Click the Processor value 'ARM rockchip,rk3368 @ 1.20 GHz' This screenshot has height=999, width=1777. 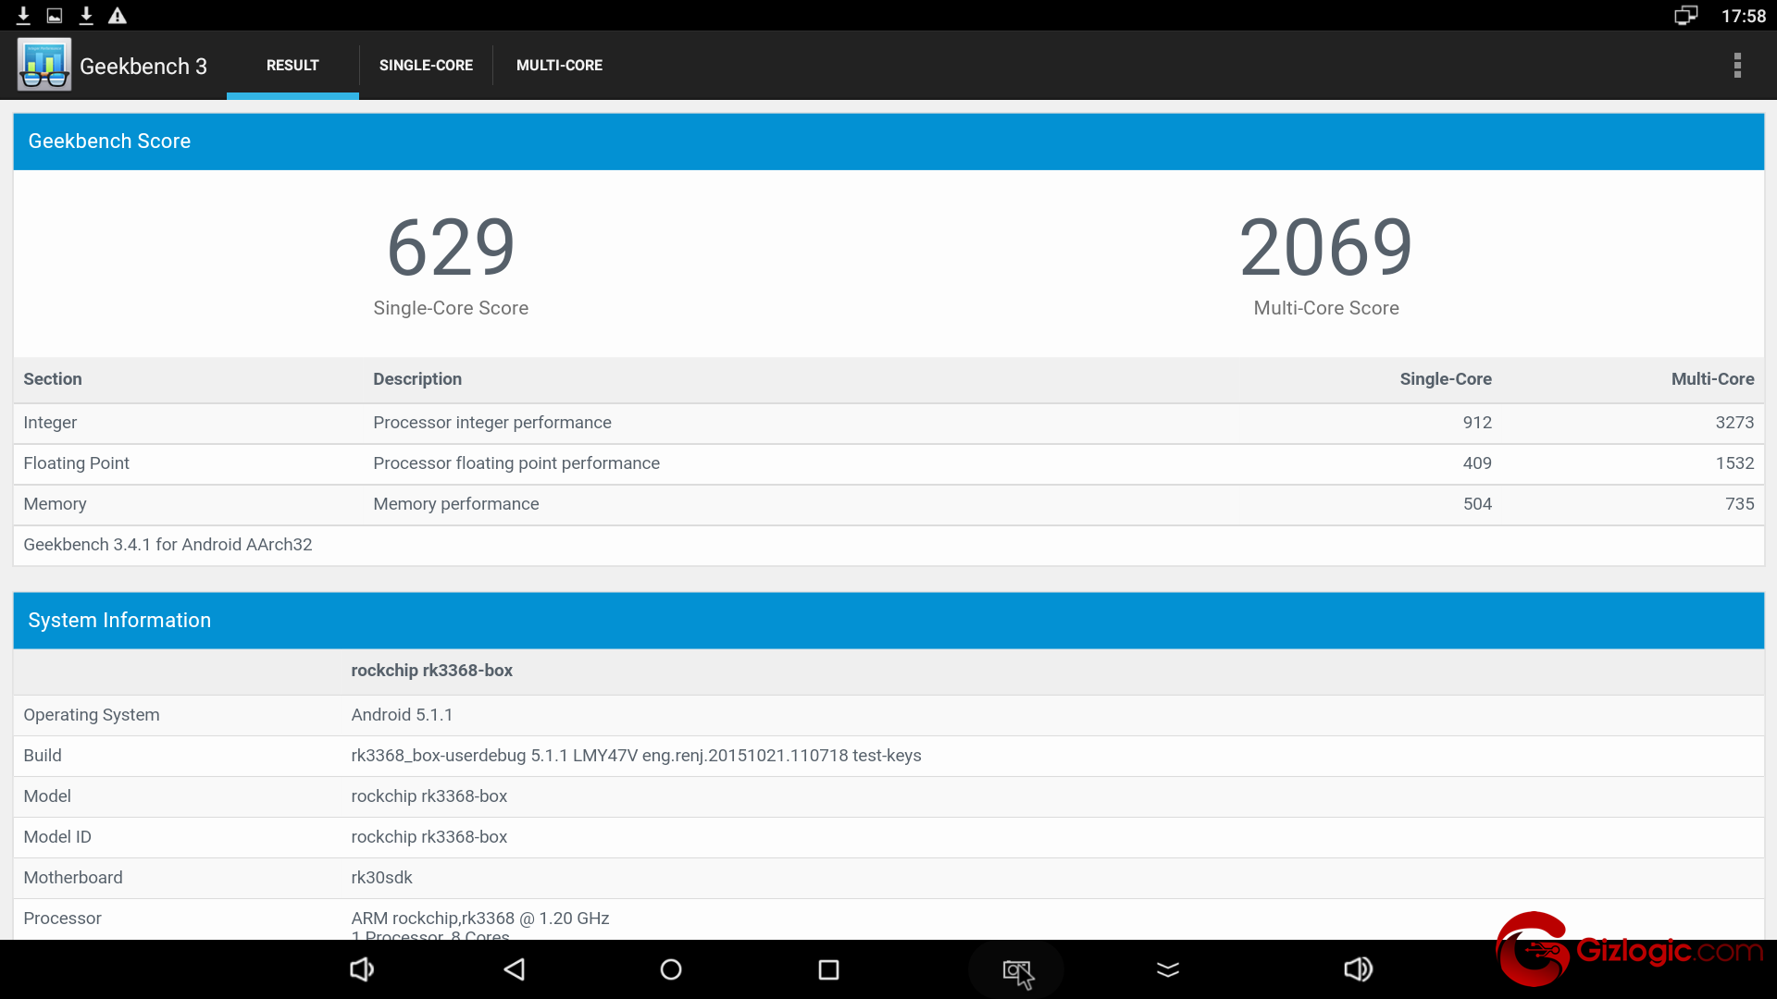point(479,919)
